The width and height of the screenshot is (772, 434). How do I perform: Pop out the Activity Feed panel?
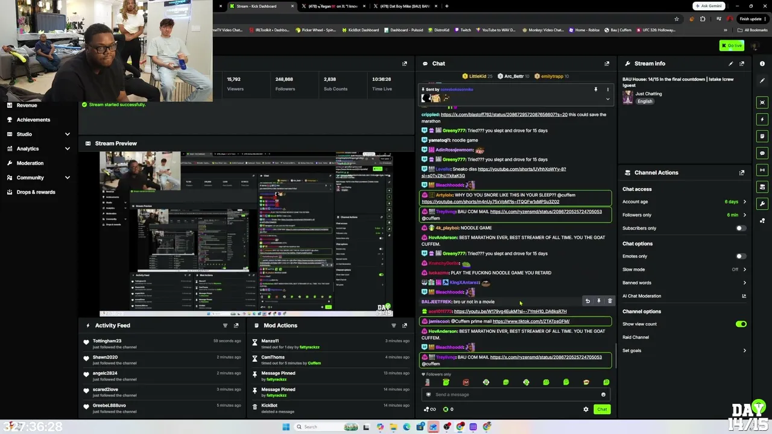(x=236, y=325)
